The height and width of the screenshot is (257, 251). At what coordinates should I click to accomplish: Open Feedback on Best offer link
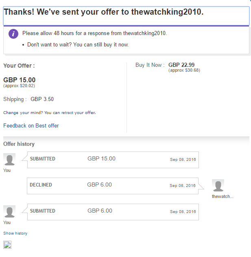point(31,125)
